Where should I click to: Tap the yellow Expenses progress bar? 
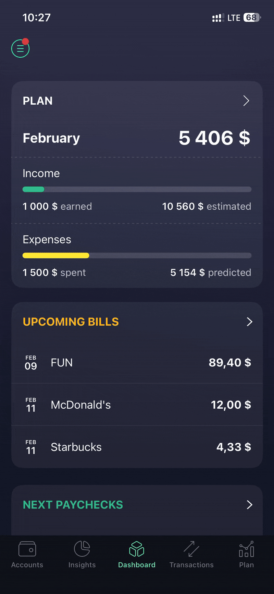coord(56,255)
